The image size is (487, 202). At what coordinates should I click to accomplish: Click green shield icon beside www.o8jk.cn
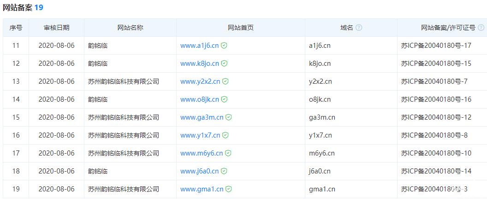[x=224, y=99]
